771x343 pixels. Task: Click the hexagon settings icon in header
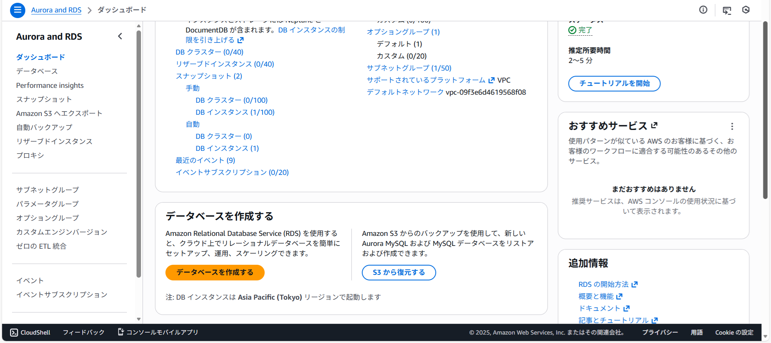pos(746,10)
